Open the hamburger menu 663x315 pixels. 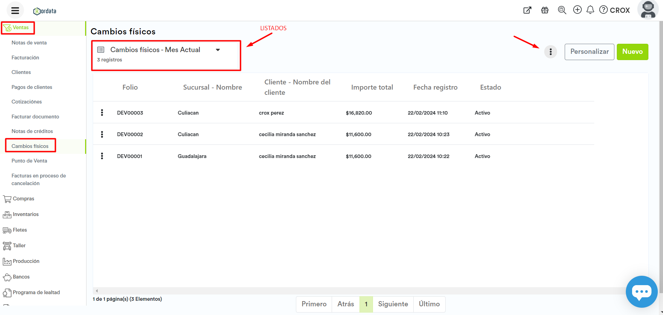(15, 10)
